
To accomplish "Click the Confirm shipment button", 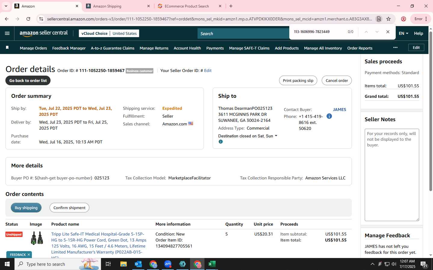I will pyautogui.click(x=69, y=208).
